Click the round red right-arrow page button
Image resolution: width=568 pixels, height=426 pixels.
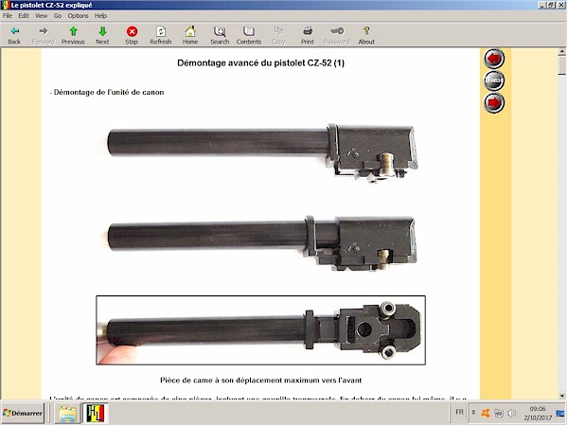pos(494,102)
